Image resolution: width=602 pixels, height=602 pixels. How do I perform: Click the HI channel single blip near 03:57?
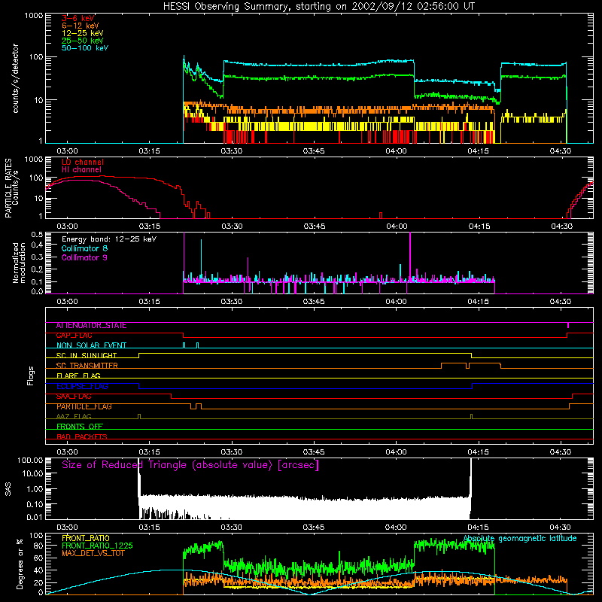381,215
